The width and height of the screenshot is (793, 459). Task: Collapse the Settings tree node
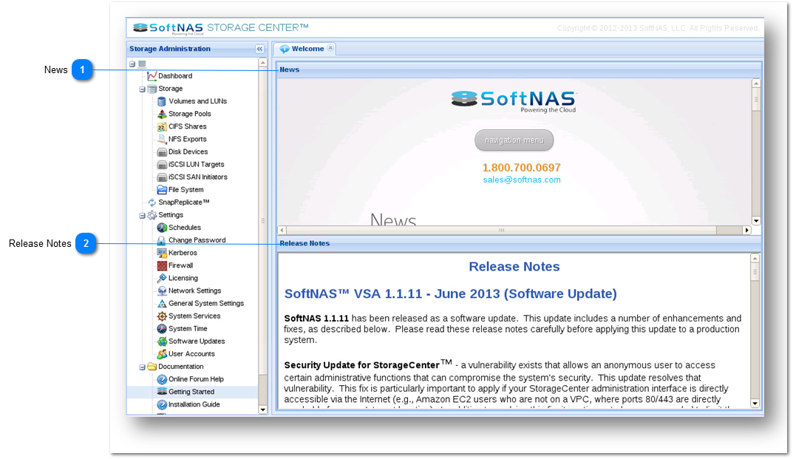(142, 215)
